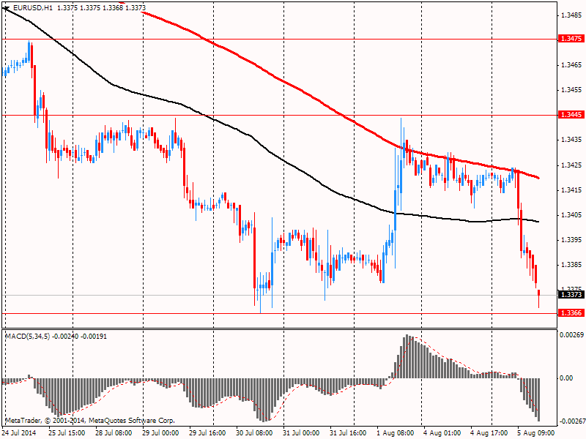Click the 4 Aug 17:00 time label
This screenshot has height=439, width=586.
[x=489, y=432]
